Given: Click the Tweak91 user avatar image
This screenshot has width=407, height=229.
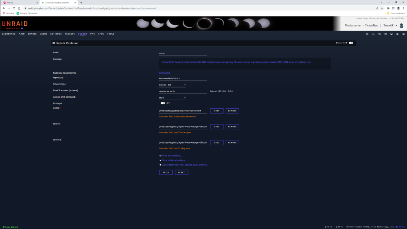Looking at the screenshot, I should [402, 25].
